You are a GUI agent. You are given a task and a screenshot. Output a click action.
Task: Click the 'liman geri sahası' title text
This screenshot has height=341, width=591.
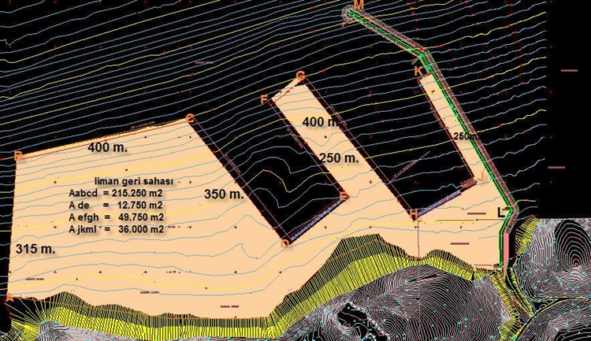132,181
